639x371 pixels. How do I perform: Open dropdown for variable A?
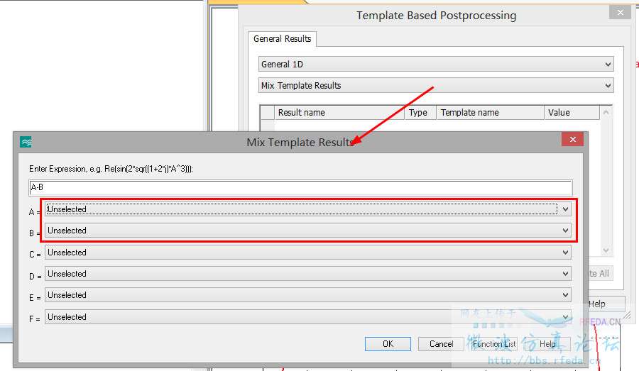(x=308, y=209)
